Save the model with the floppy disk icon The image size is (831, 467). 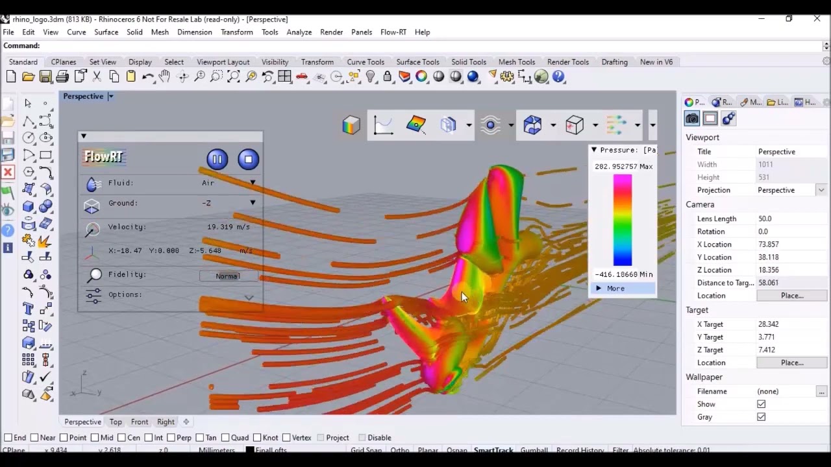45,77
